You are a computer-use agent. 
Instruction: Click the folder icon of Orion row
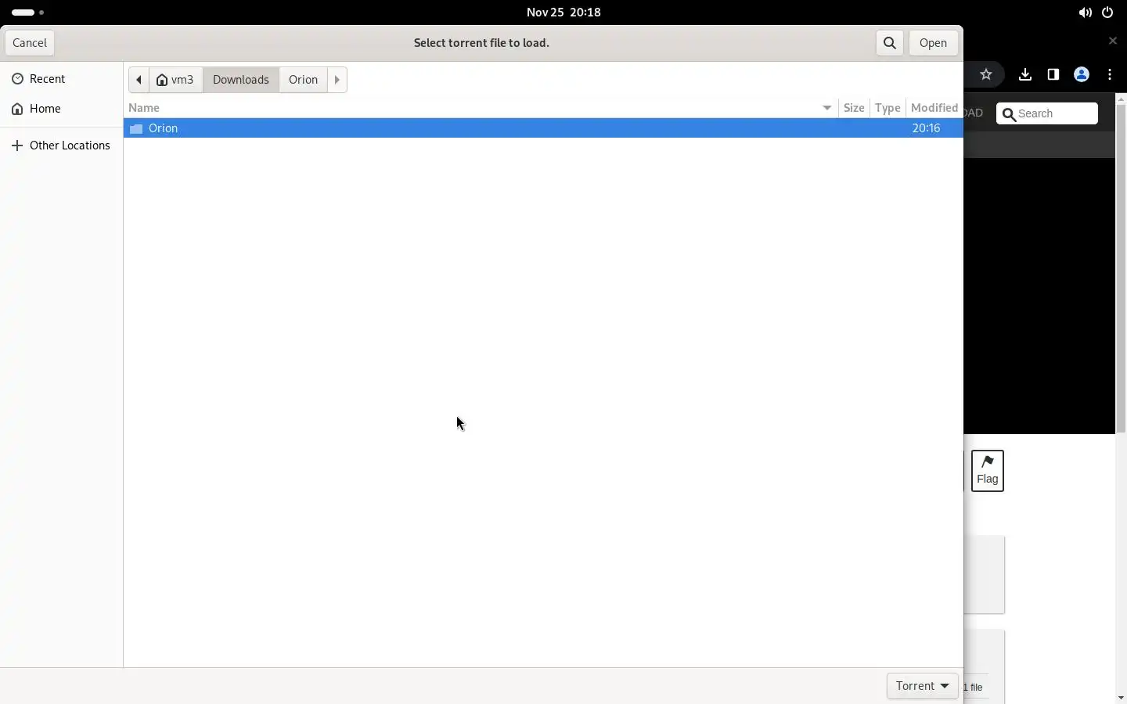(136, 129)
